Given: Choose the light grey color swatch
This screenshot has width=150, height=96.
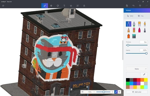Looking at the screenshot, I should tap(146, 83).
